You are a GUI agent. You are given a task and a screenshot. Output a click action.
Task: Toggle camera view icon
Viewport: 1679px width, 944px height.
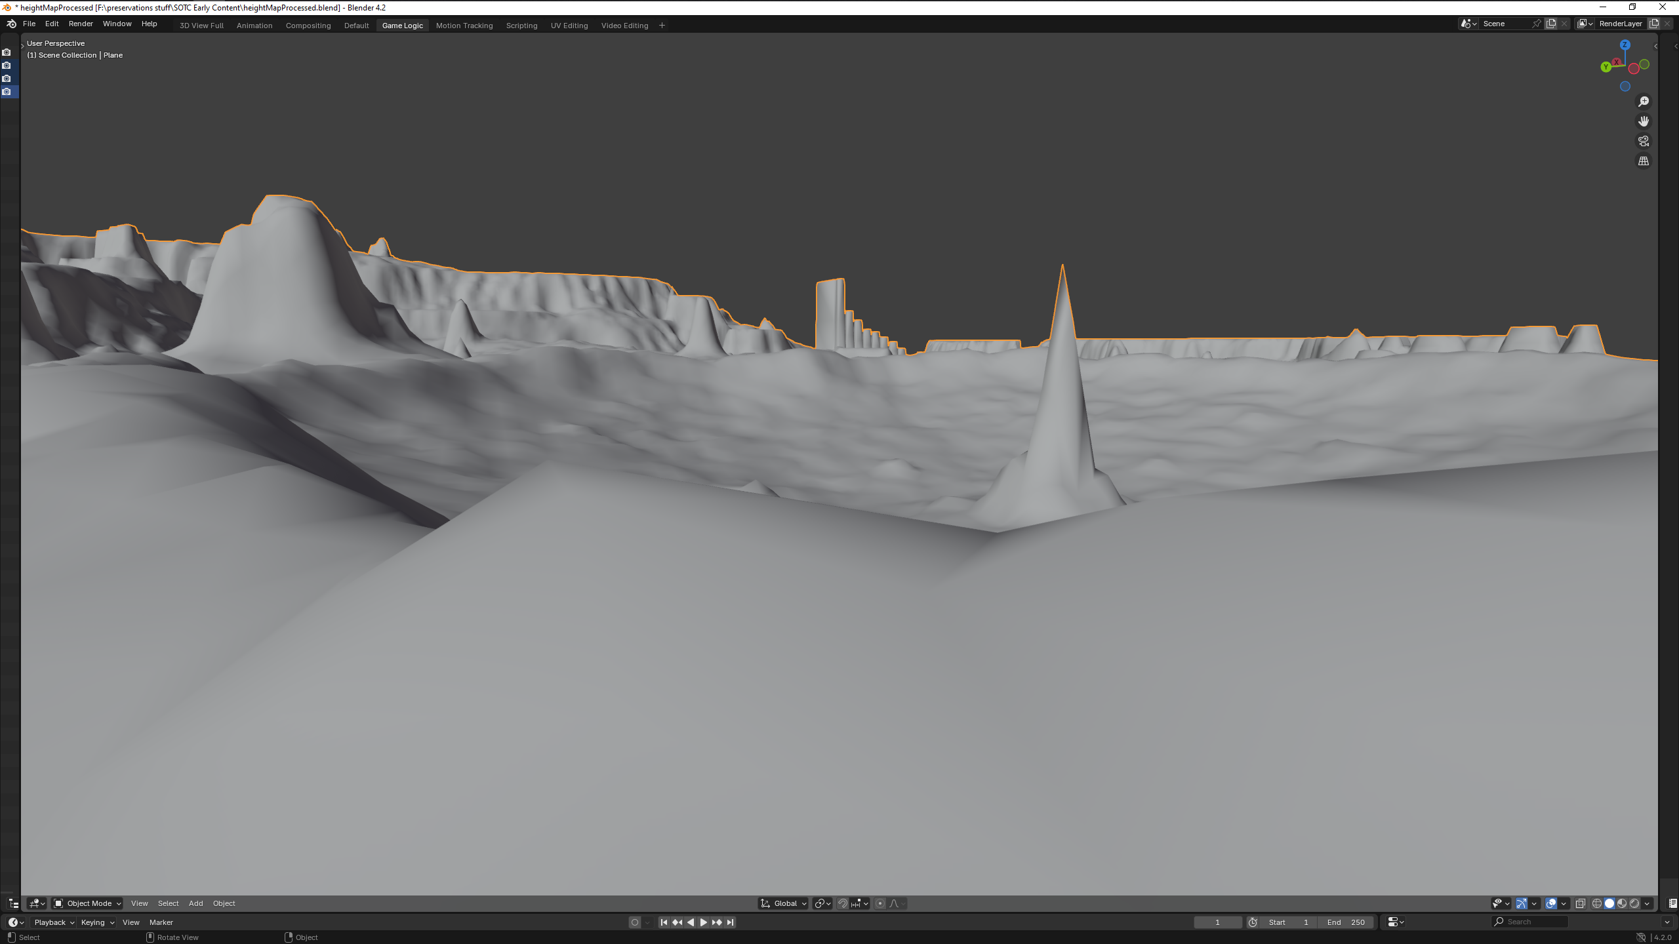coord(1643,141)
